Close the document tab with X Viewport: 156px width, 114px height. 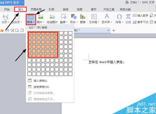tap(108, 30)
